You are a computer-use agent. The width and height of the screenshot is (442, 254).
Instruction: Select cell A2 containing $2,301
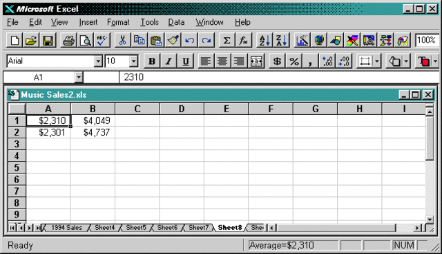[48, 132]
